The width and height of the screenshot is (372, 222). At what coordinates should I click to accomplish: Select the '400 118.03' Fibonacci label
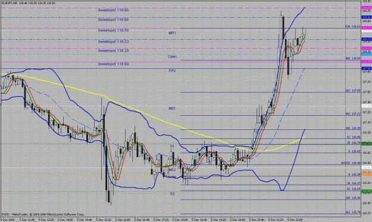pyautogui.click(x=352, y=58)
